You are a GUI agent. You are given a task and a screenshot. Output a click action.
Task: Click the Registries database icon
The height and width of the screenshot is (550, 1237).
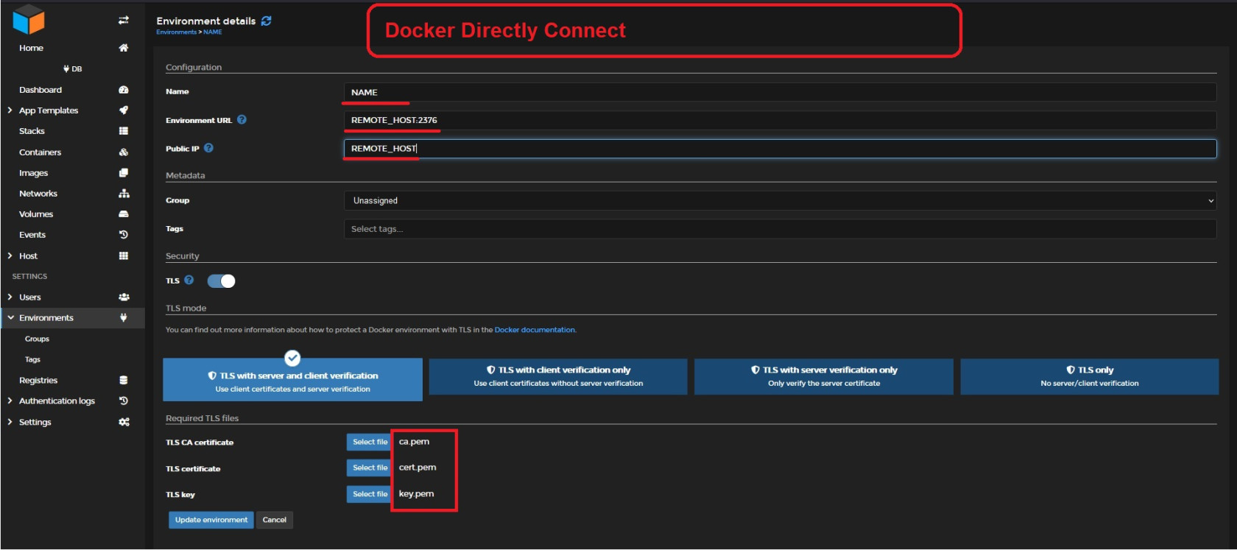[x=124, y=381]
